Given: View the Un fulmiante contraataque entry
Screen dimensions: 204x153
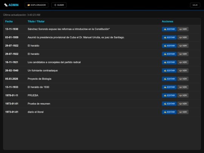Looking at the screenshot, I should point(183,71).
